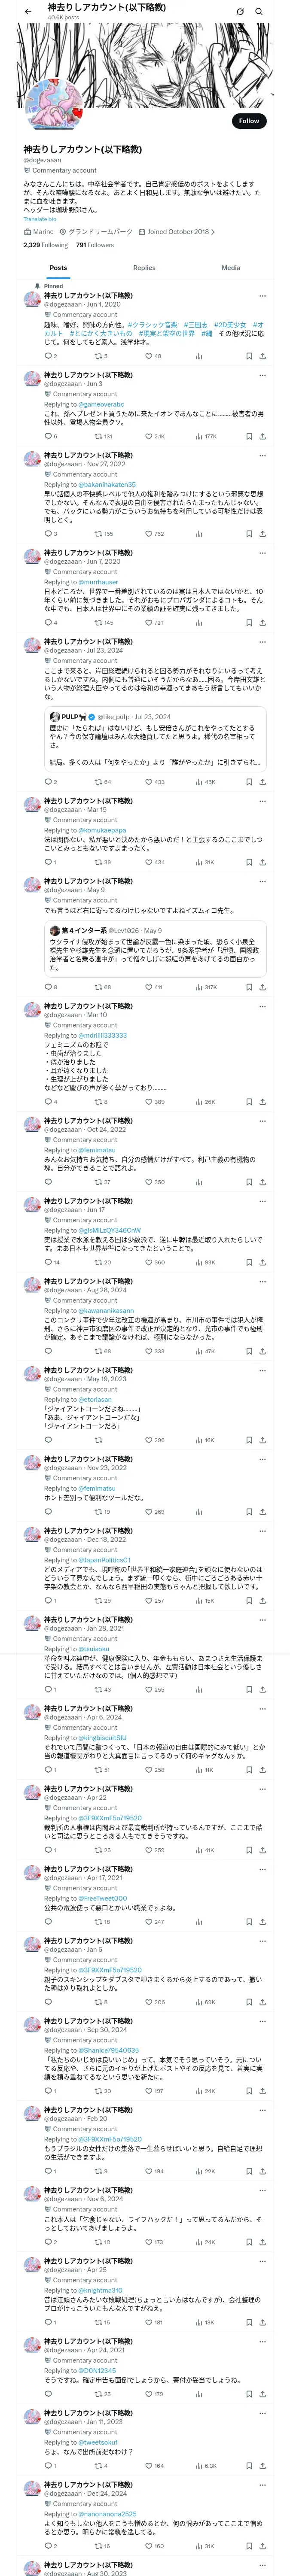
Task: Open the #クラシック音楽 hashtag
Action: [153, 325]
